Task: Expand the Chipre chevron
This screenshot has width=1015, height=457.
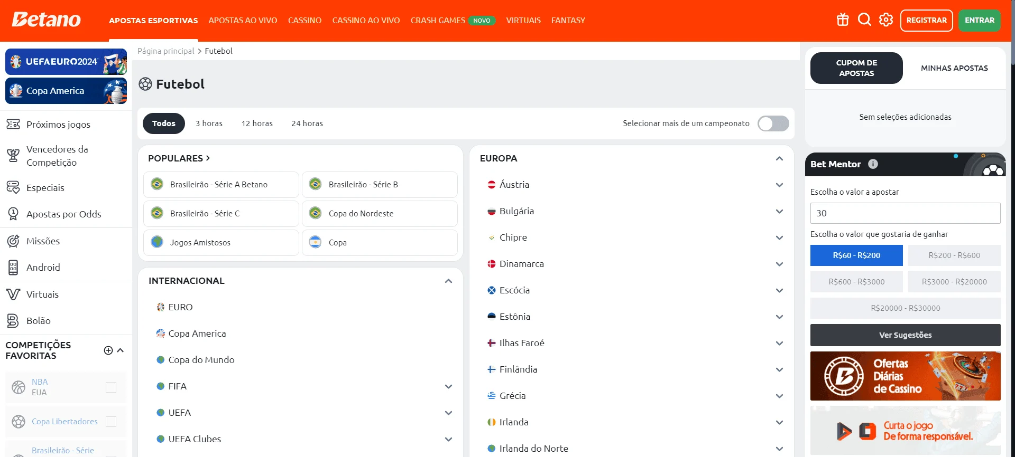Action: [779, 237]
